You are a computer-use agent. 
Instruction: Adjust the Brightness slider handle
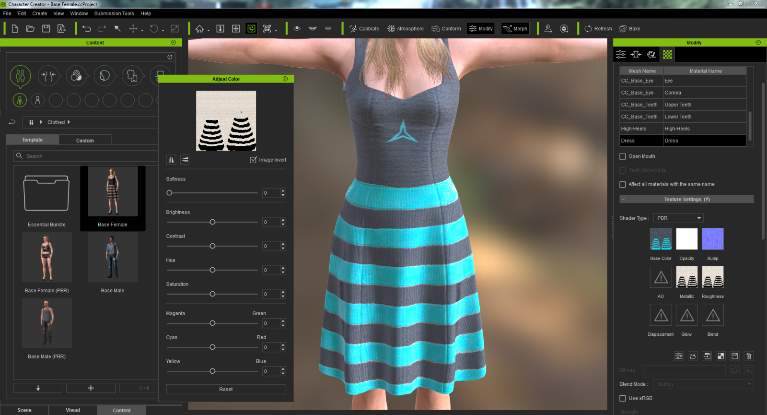click(212, 222)
